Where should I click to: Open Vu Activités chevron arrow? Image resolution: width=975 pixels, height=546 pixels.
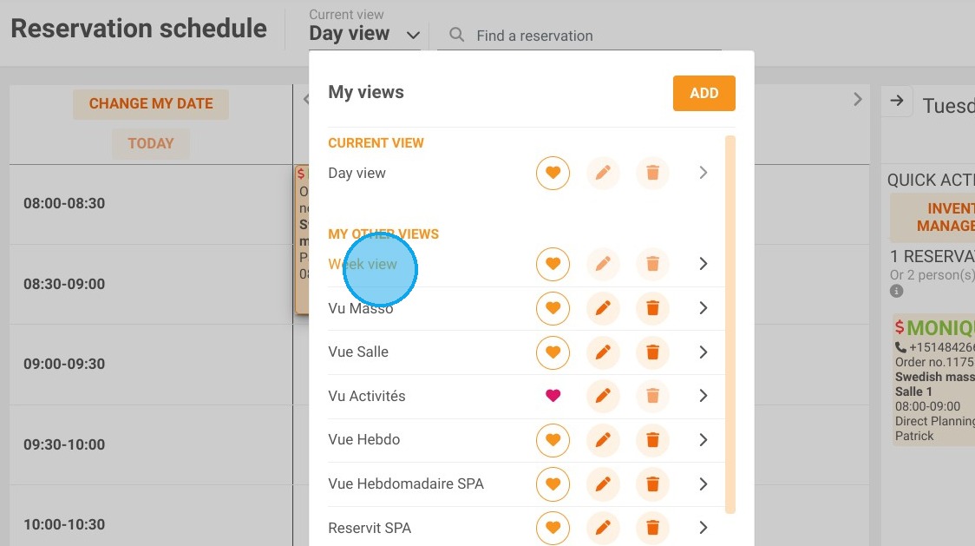(x=703, y=396)
